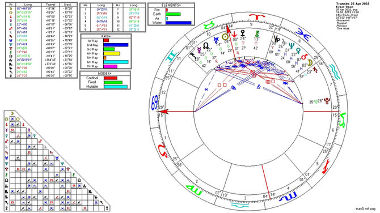Click house number 12 on the wheel
The image size is (380, 213).
pos(164,92)
